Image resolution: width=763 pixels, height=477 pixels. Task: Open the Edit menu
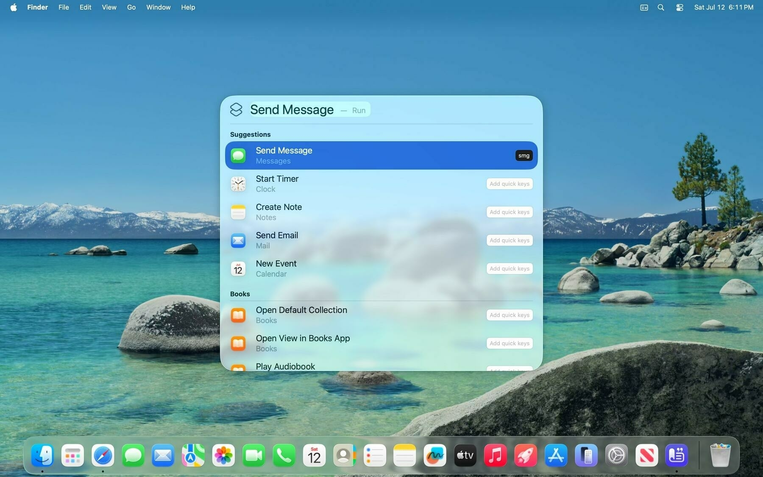[x=85, y=7]
